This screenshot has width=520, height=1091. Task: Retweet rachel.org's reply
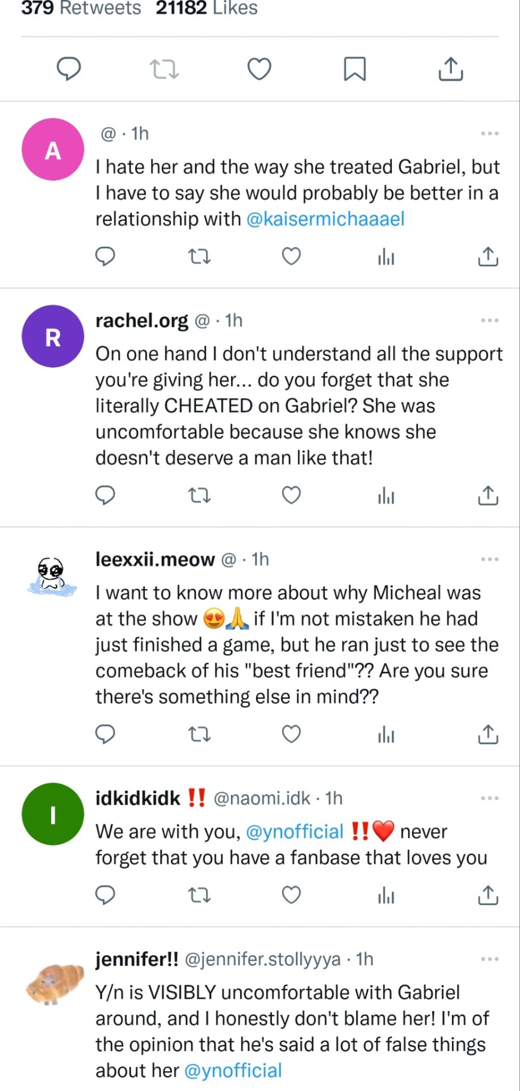pos(199,495)
